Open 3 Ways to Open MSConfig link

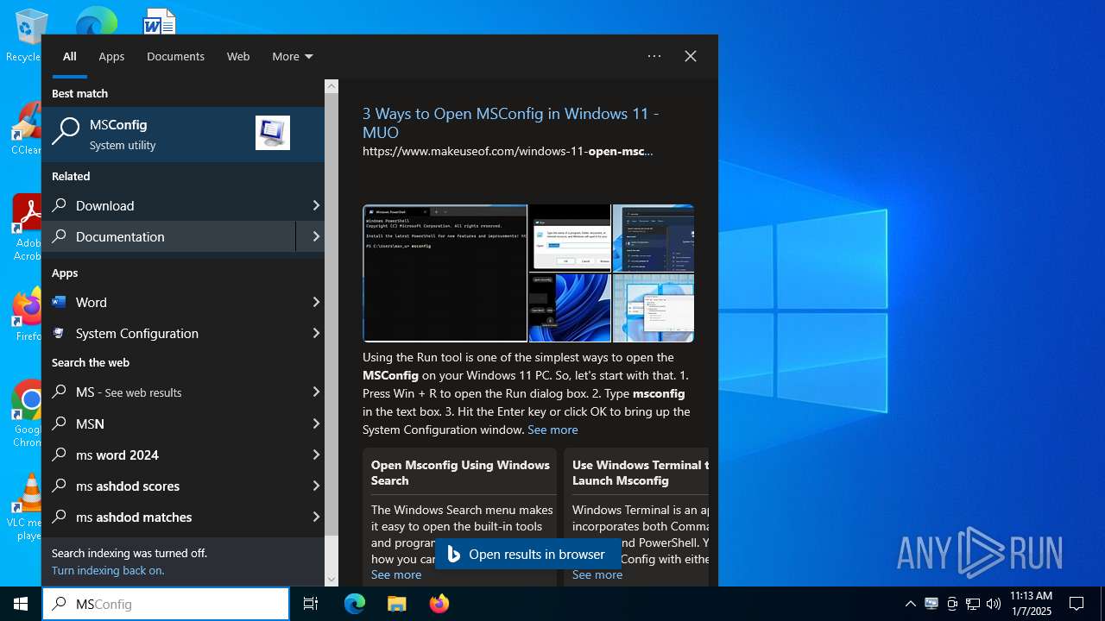pos(511,123)
